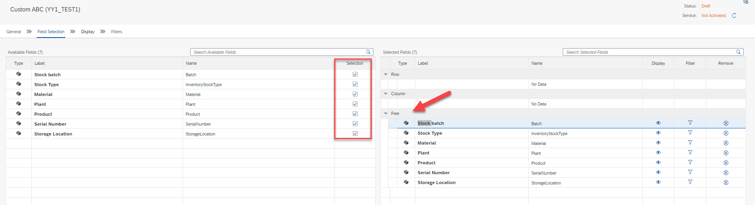The width and height of the screenshot is (755, 205).
Task: Collapse the Column group
Action: click(386, 94)
